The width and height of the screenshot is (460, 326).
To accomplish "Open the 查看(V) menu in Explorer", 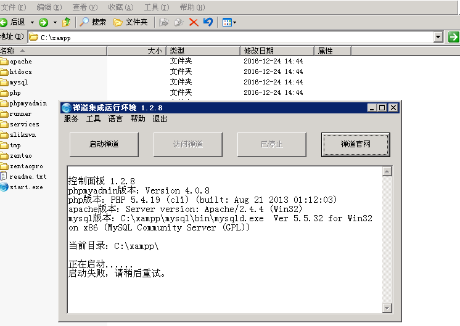I will (84, 7).
